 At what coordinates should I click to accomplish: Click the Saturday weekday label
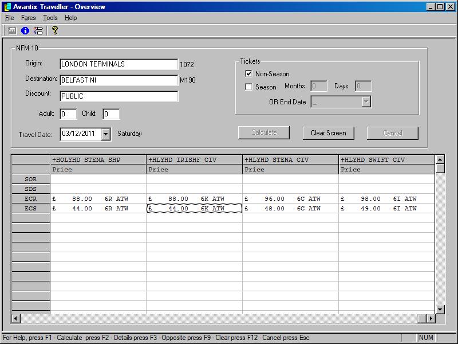[x=129, y=134]
